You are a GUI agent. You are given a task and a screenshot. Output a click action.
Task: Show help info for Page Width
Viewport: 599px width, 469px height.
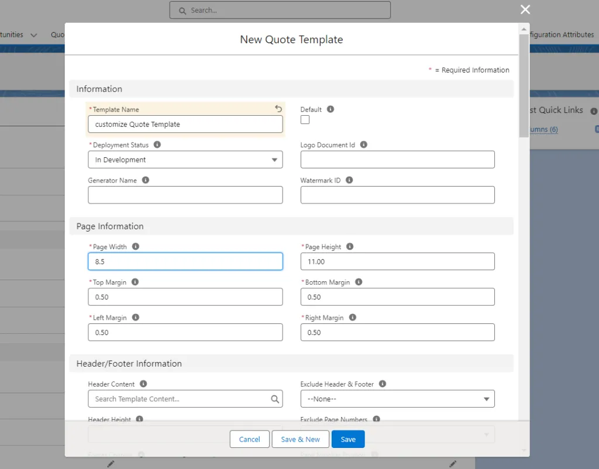(x=136, y=246)
